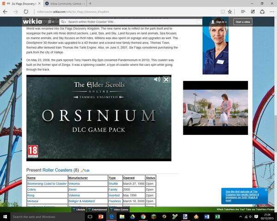The height and width of the screenshot is (221, 277).
Task: Expand the Sign In dropdown
Action: click(x=219, y=22)
